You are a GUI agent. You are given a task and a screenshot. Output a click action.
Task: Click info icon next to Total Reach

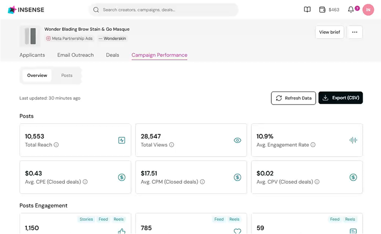pyautogui.click(x=56, y=145)
